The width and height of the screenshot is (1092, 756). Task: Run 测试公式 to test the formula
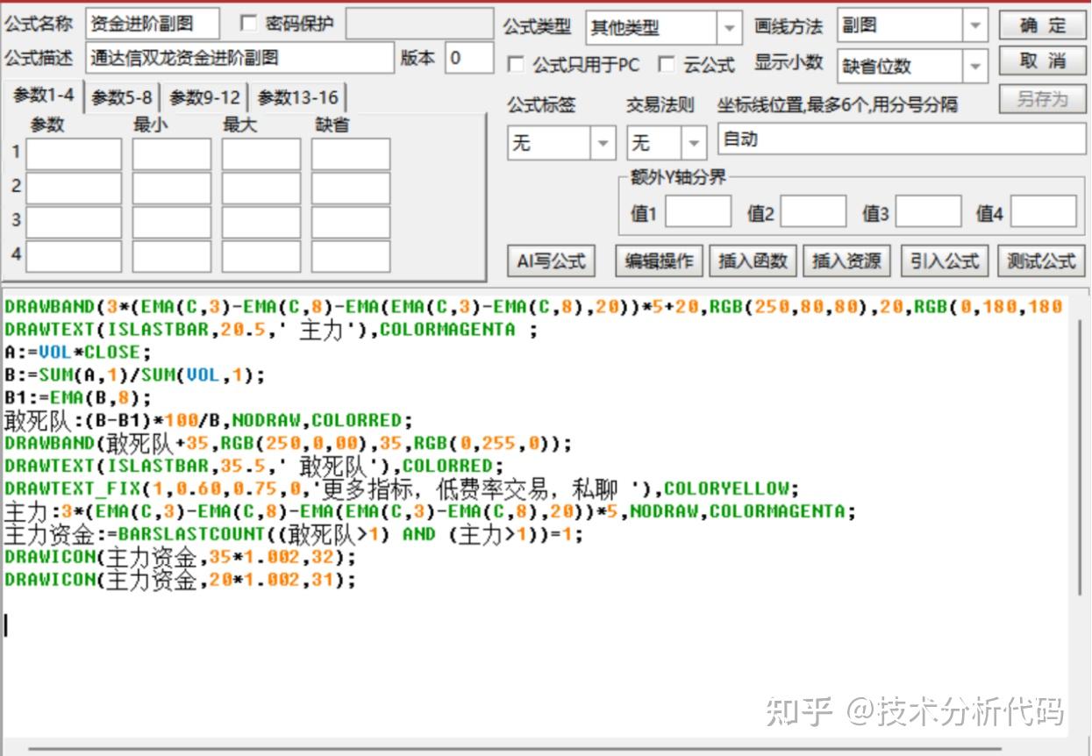1041,261
